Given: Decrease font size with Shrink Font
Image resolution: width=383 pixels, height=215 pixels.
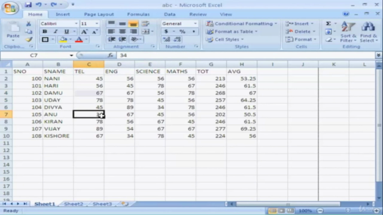Looking at the screenshot, I should tap(95, 32).
